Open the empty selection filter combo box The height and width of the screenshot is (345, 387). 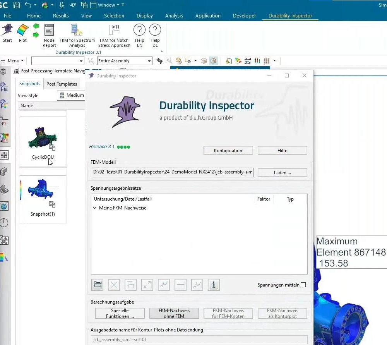coord(58,61)
